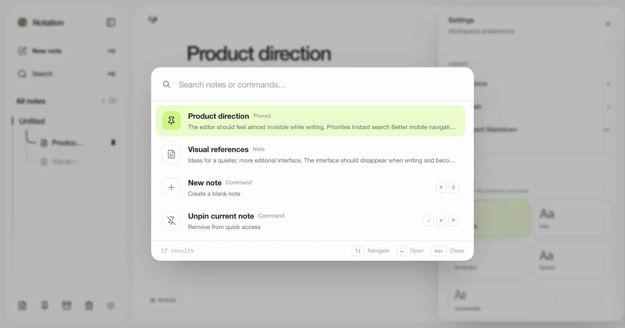
Task: Open the Visual references note result
Action: coord(310,154)
